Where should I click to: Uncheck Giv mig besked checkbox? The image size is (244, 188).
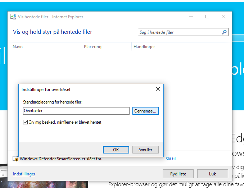(25, 122)
